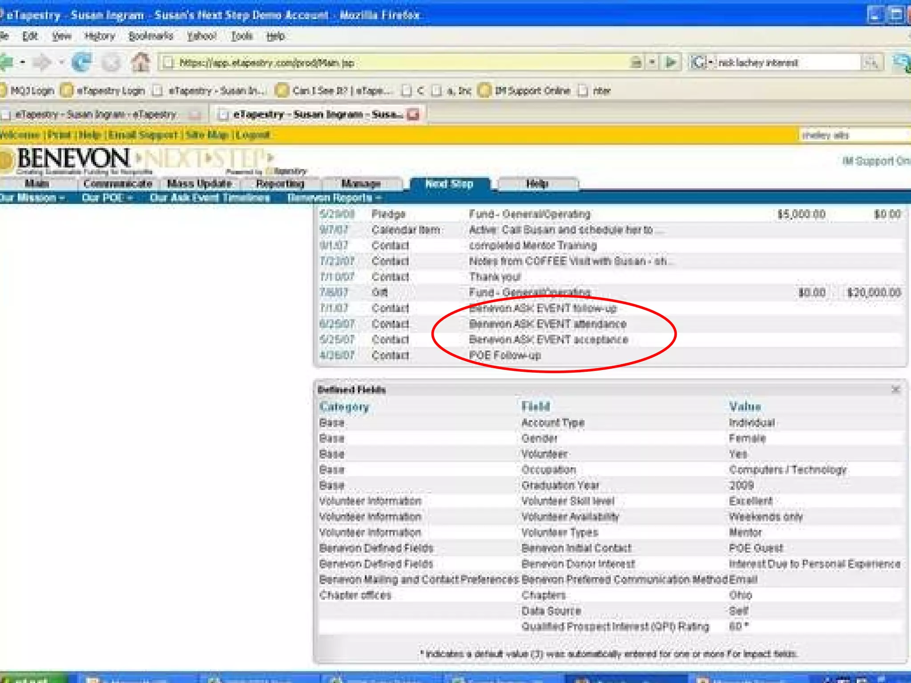Open the 7/6/07 Gift journal entry
This screenshot has width=911, height=683.
tap(334, 293)
